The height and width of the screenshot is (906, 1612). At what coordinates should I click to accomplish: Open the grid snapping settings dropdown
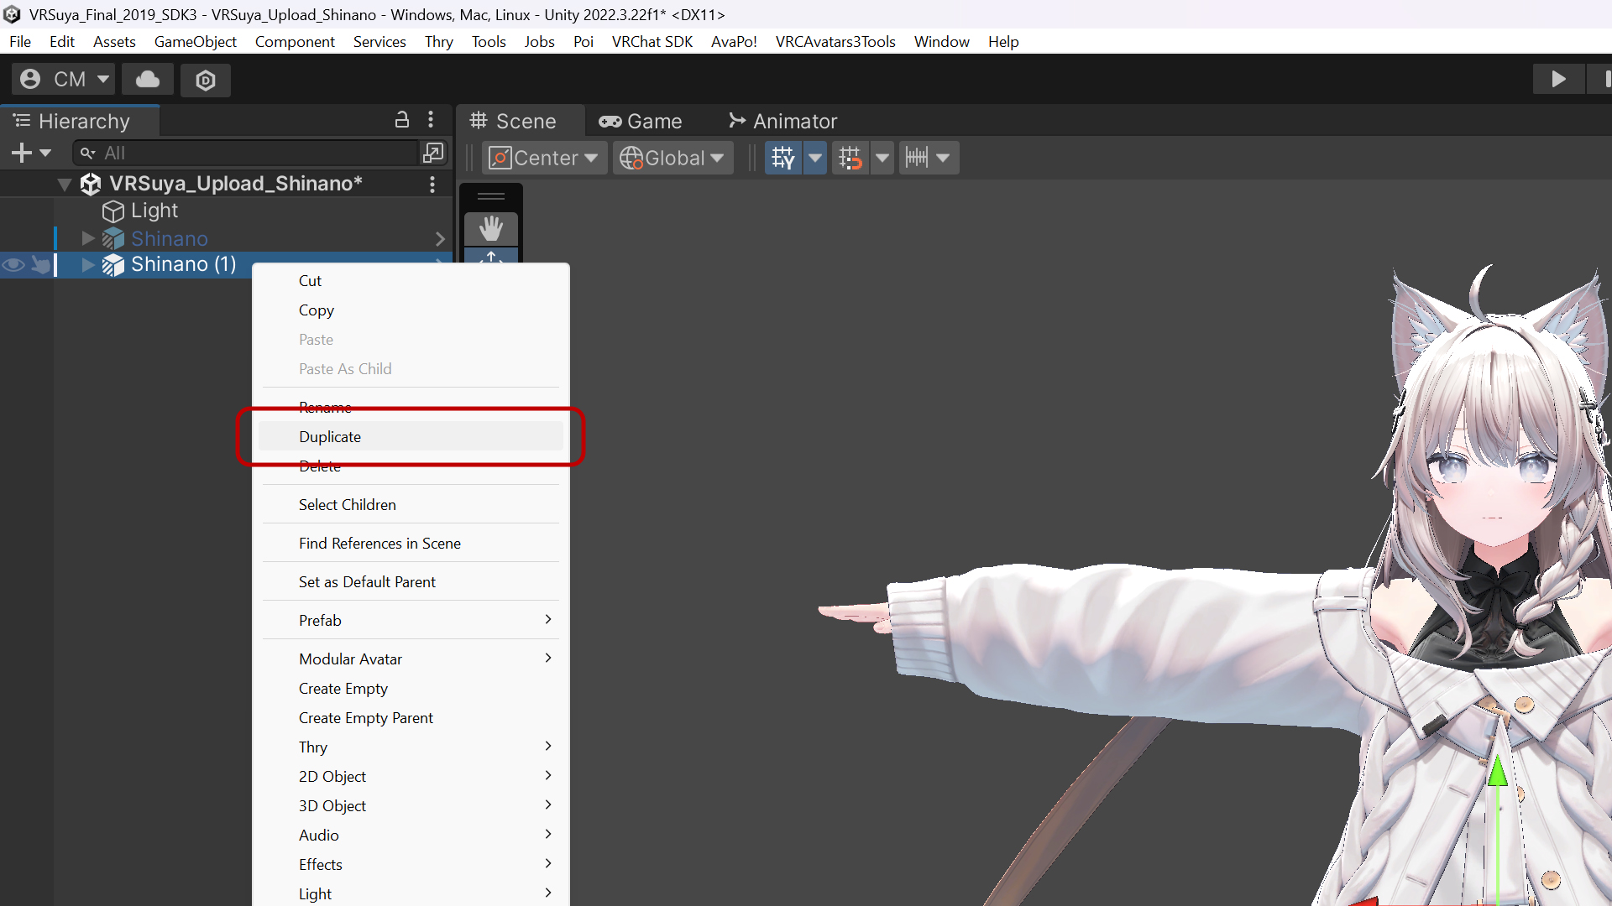[882, 158]
